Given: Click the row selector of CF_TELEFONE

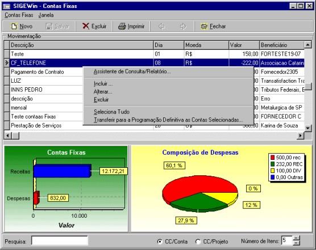Looking at the screenshot, I should point(7,63).
